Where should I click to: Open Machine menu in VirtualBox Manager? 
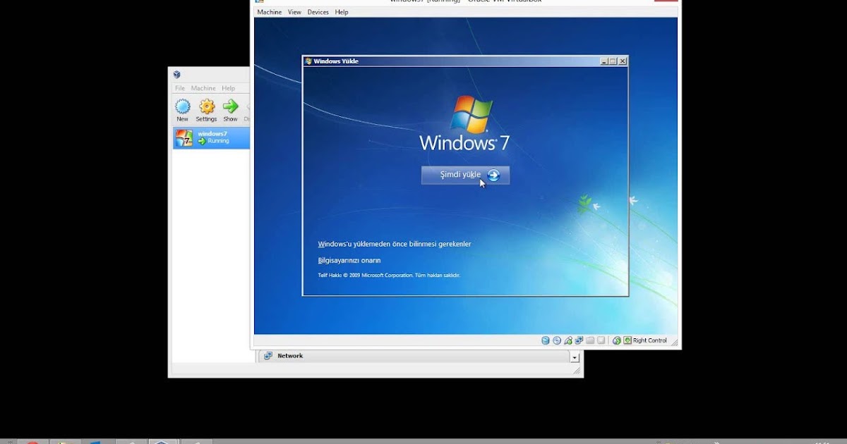click(x=203, y=88)
